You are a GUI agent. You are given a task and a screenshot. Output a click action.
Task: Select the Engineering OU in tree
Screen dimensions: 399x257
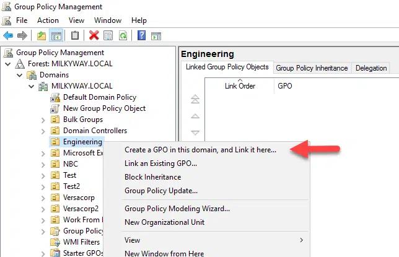pos(82,142)
